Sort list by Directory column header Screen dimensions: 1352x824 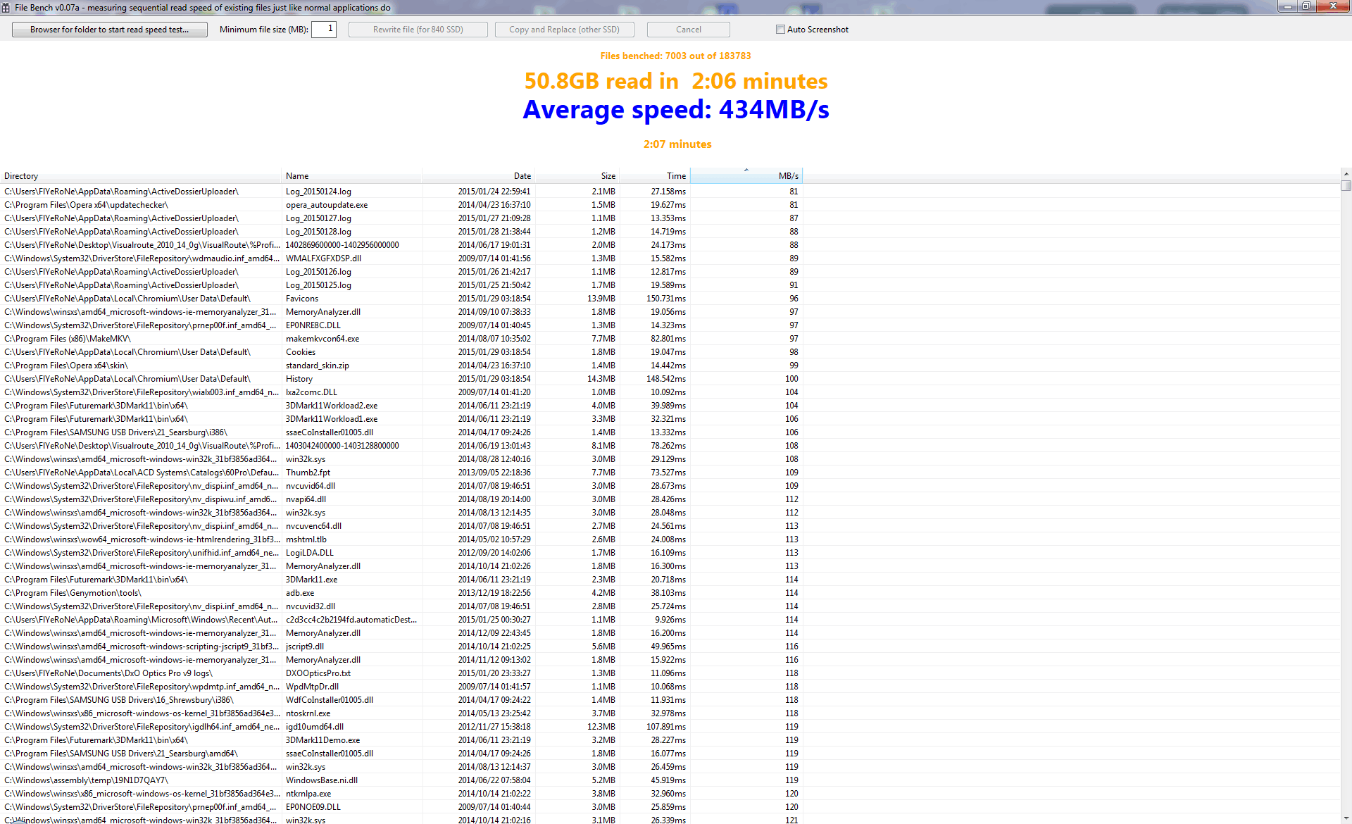pos(141,176)
